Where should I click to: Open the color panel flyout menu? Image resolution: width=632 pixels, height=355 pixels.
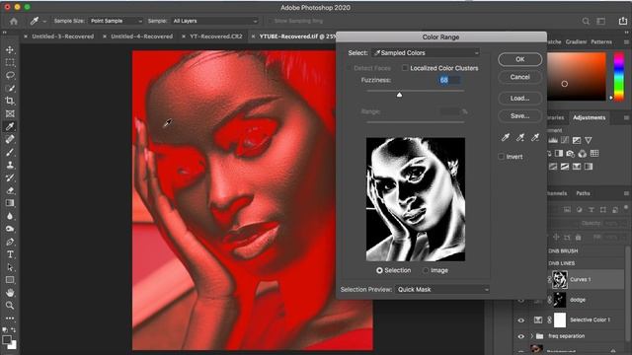(x=626, y=41)
